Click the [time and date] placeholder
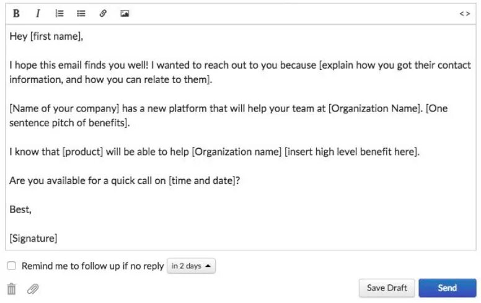 coord(202,180)
